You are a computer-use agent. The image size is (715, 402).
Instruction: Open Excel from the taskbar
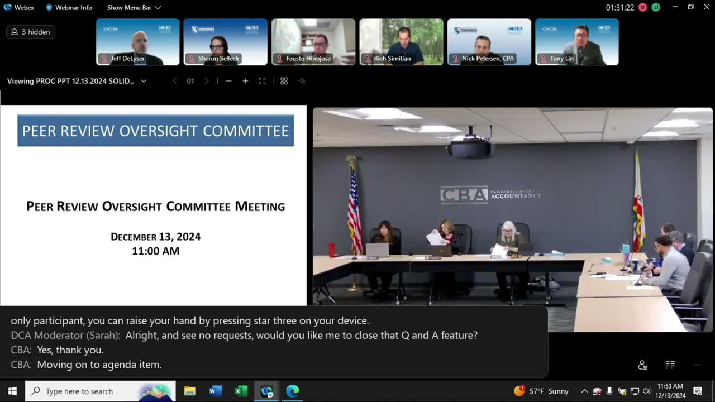241,391
